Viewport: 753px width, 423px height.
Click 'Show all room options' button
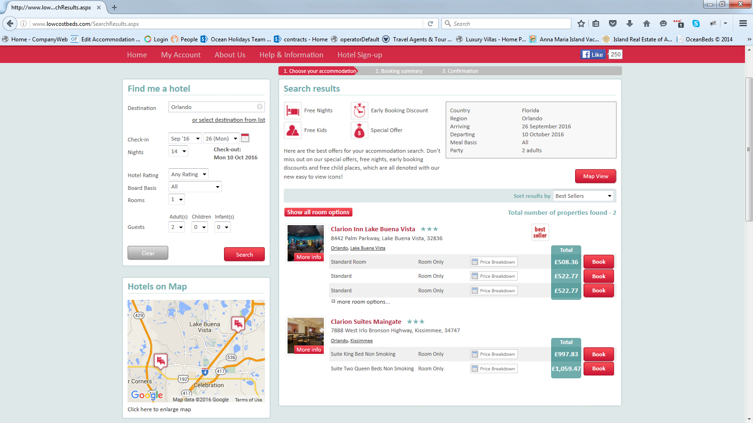[x=318, y=212]
